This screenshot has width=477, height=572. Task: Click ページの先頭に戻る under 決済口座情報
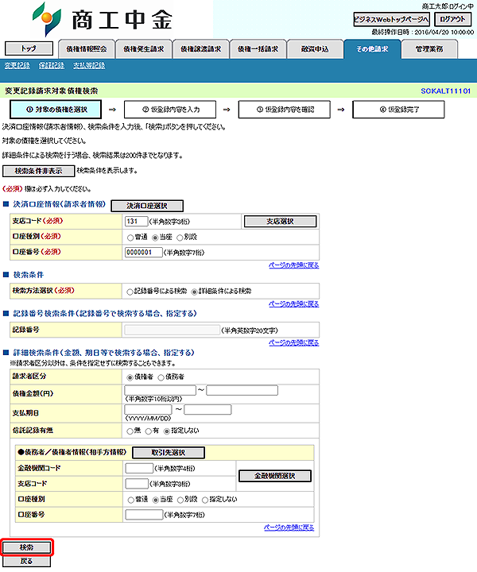(294, 265)
